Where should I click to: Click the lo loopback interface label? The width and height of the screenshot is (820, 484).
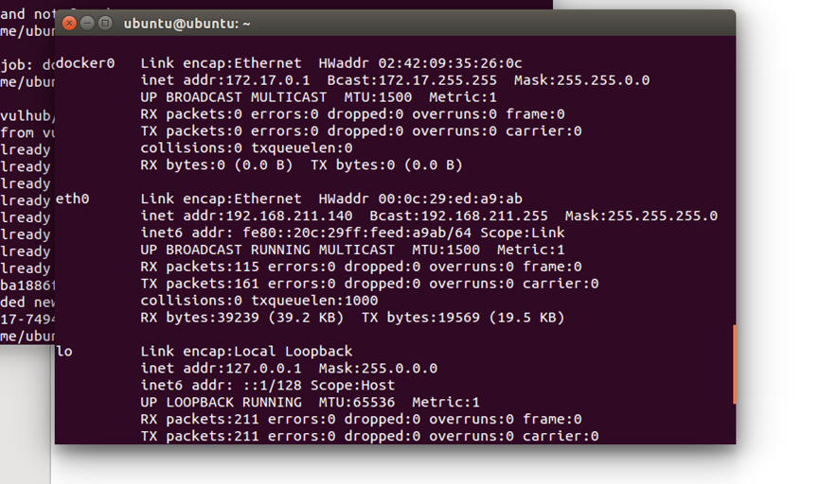click(63, 352)
